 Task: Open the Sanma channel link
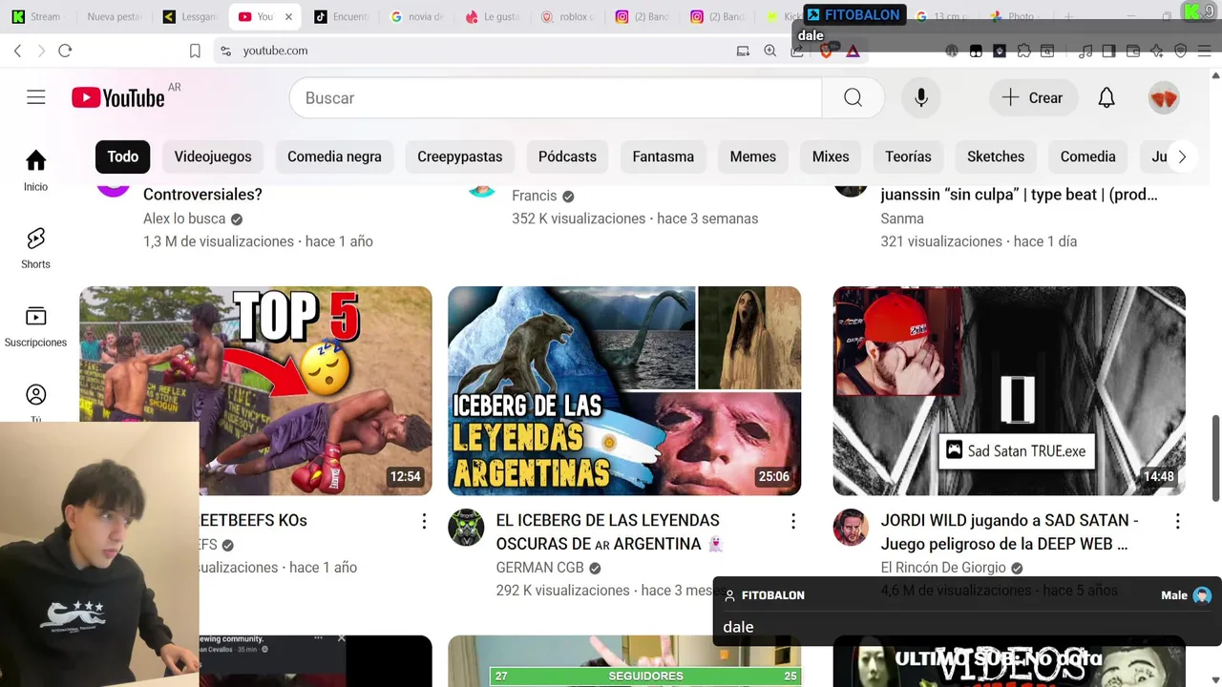tap(902, 219)
